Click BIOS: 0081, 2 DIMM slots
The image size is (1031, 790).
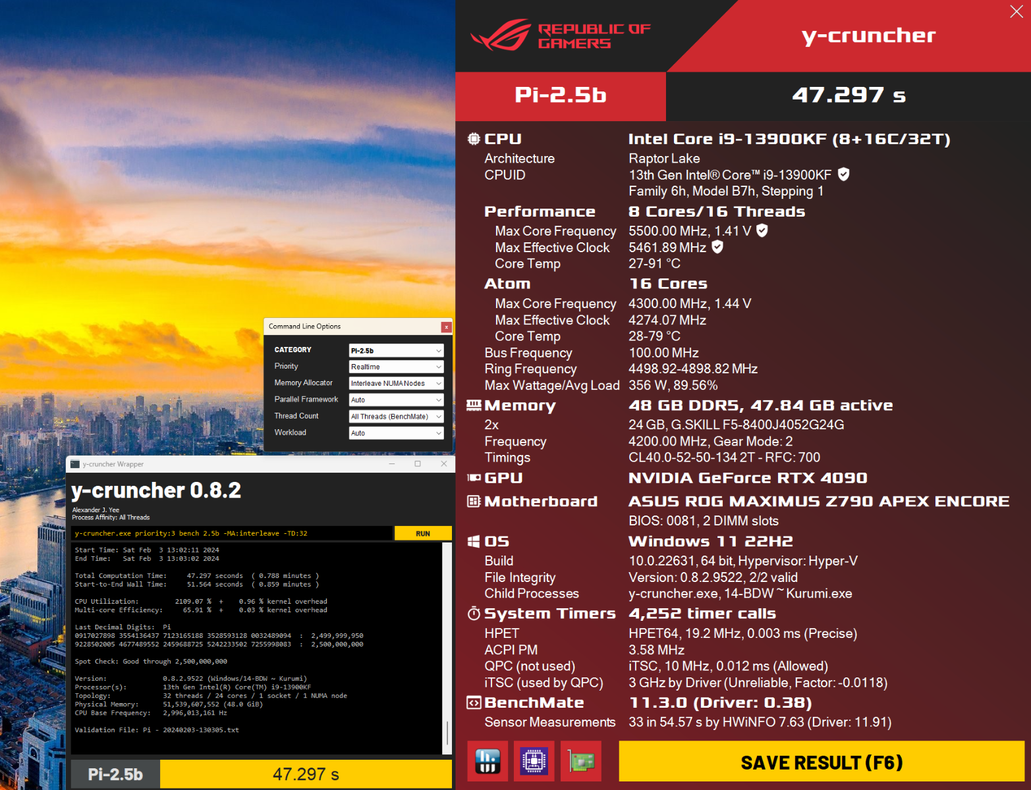703,521
